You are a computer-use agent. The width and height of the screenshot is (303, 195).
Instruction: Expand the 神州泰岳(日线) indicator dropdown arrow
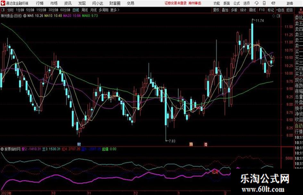pos(25,16)
